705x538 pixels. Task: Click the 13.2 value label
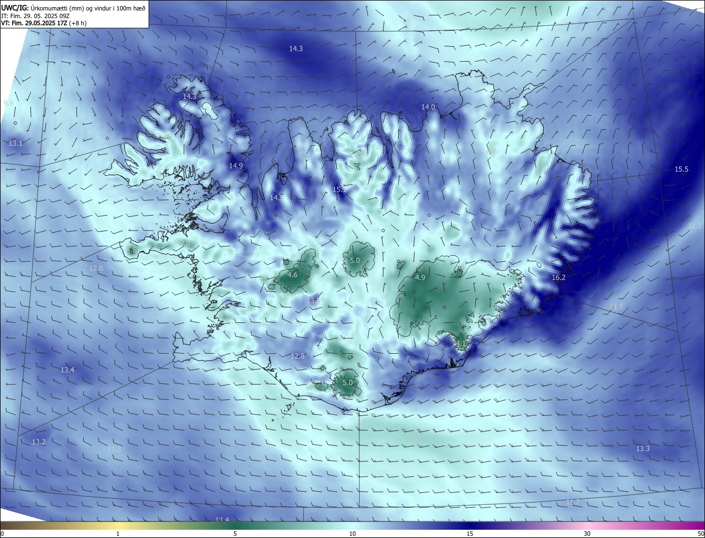tap(39, 442)
